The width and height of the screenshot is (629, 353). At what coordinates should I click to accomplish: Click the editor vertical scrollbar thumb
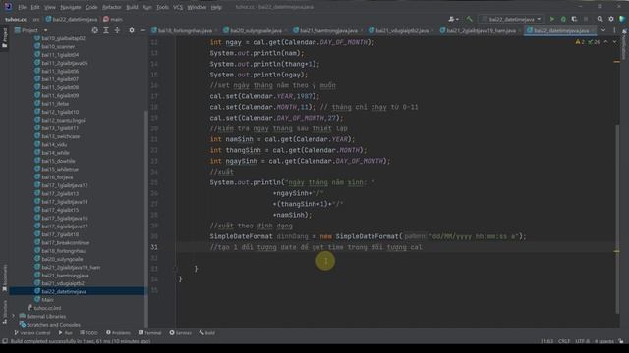617,218
